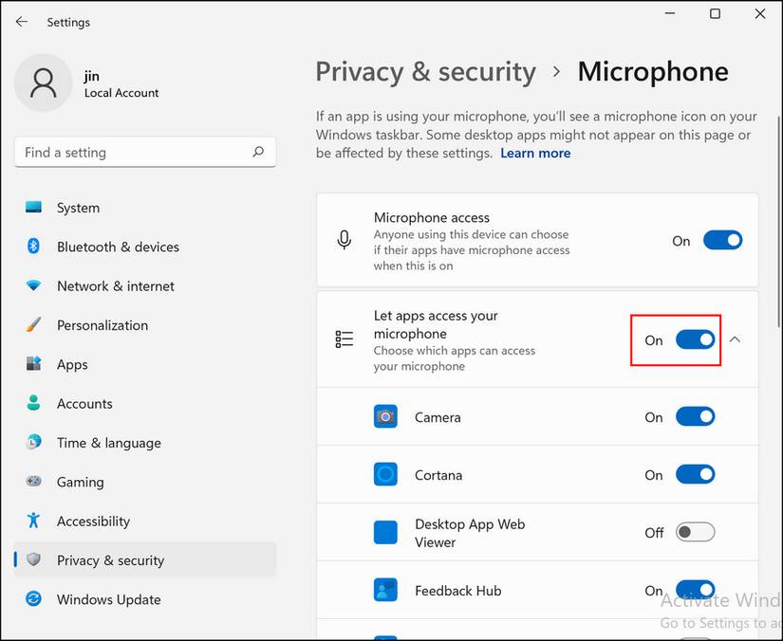
Task: Open the Learn more link
Action: (x=535, y=153)
